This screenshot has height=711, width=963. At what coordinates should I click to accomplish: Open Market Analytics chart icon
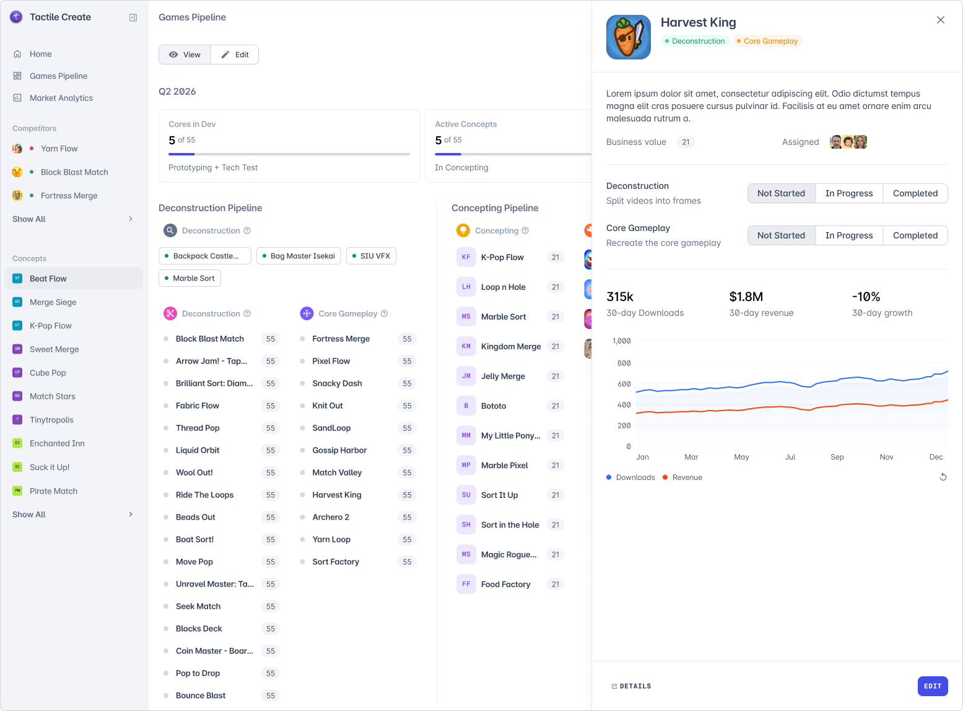pyautogui.click(x=17, y=98)
